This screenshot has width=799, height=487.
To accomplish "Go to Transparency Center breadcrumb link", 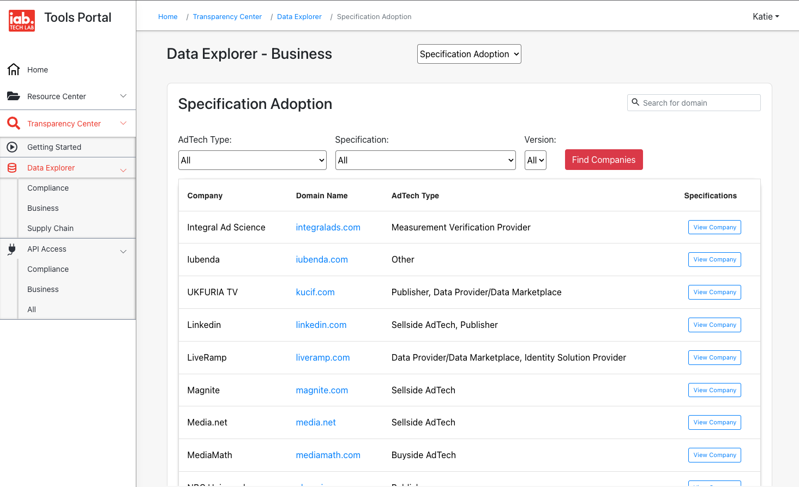I will (x=227, y=16).
